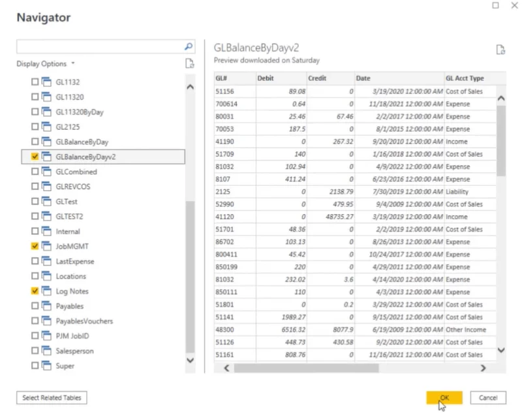
Task: Click the table icon next to GLREVCOS
Action: coord(46,186)
